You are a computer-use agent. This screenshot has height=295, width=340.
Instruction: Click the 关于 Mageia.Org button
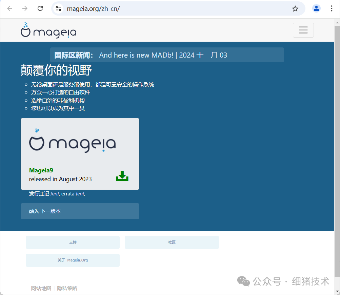point(72,260)
